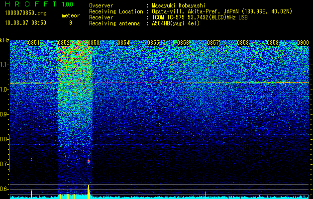
Task: Click the 0855 time marker
Action: (153, 43)
